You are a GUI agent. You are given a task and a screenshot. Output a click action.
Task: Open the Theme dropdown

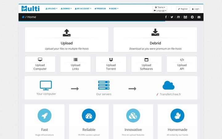tap(160, 7)
